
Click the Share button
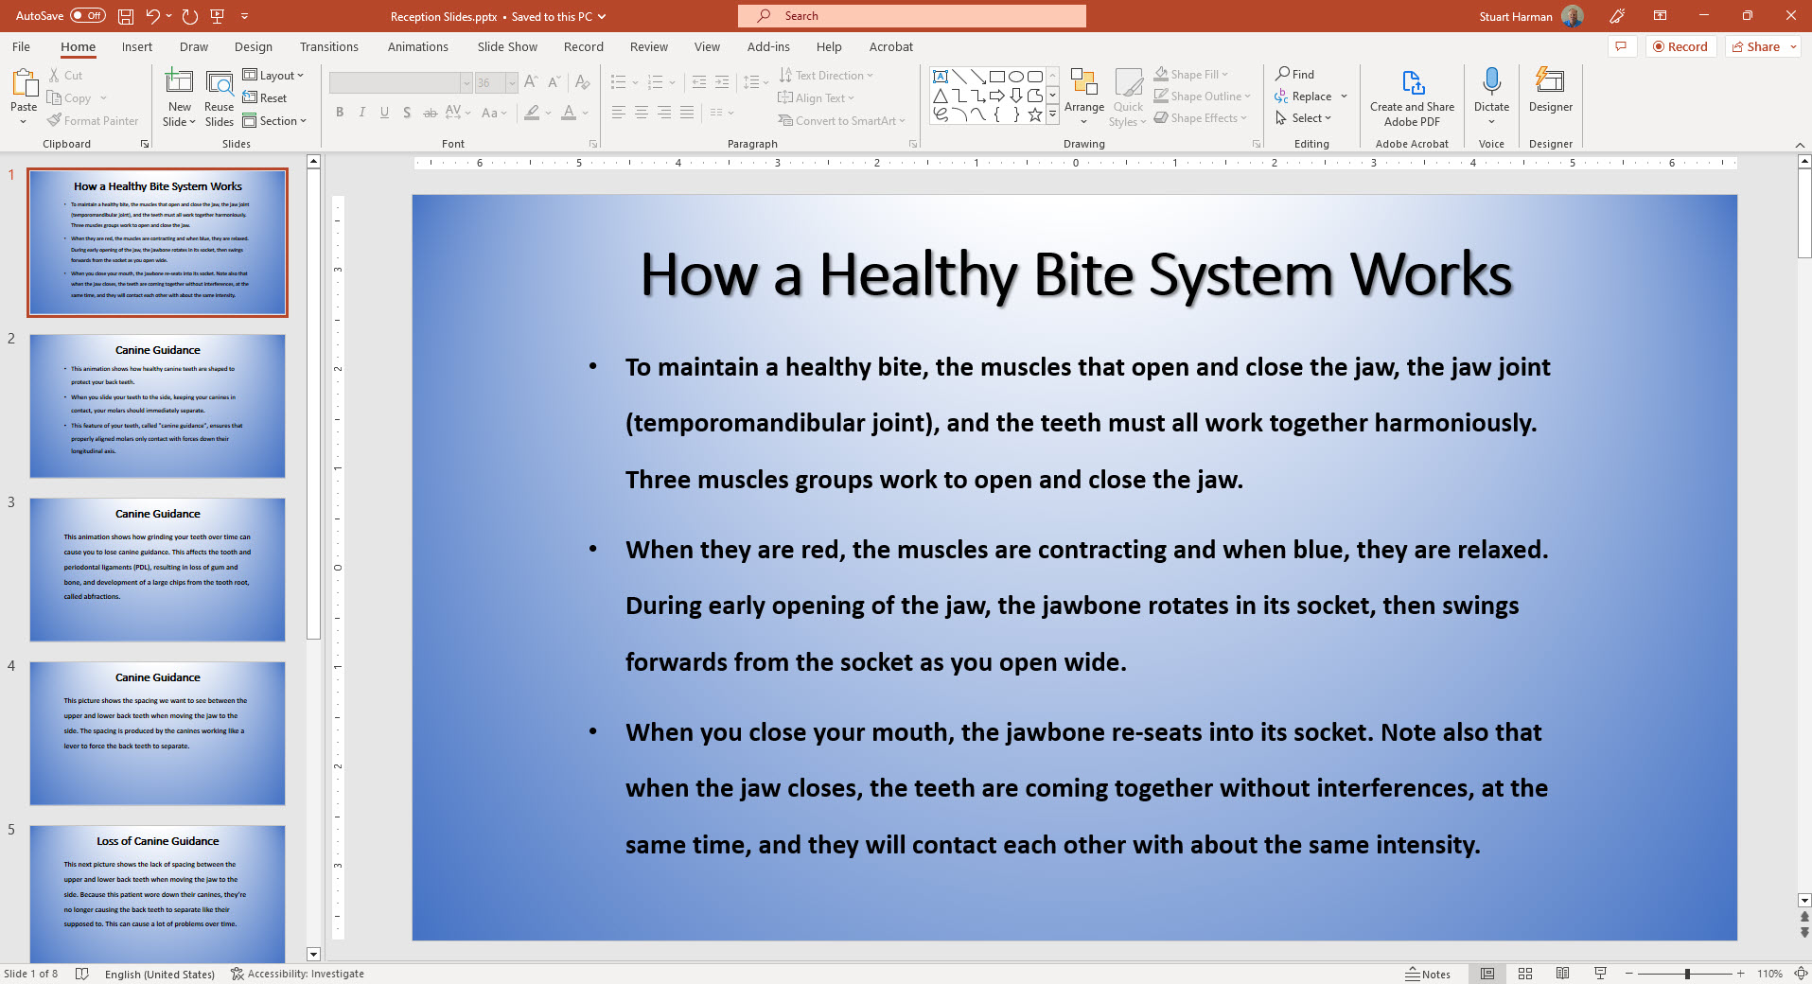(x=1756, y=46)
